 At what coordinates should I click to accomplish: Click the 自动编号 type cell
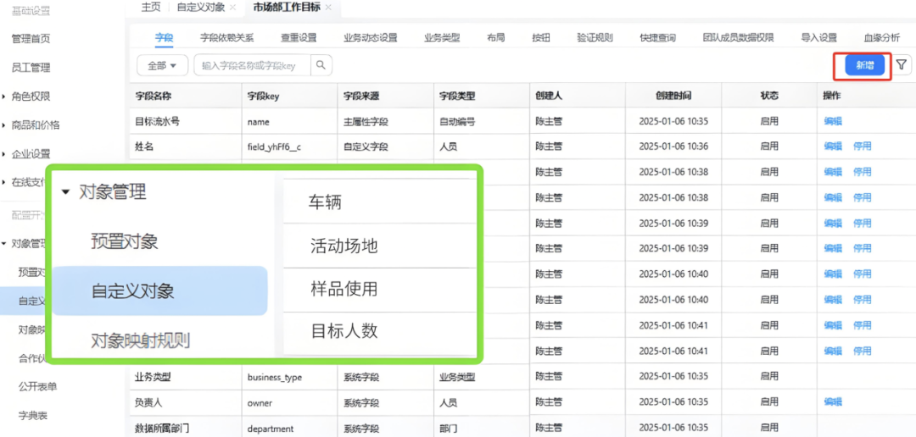[457, 122]
